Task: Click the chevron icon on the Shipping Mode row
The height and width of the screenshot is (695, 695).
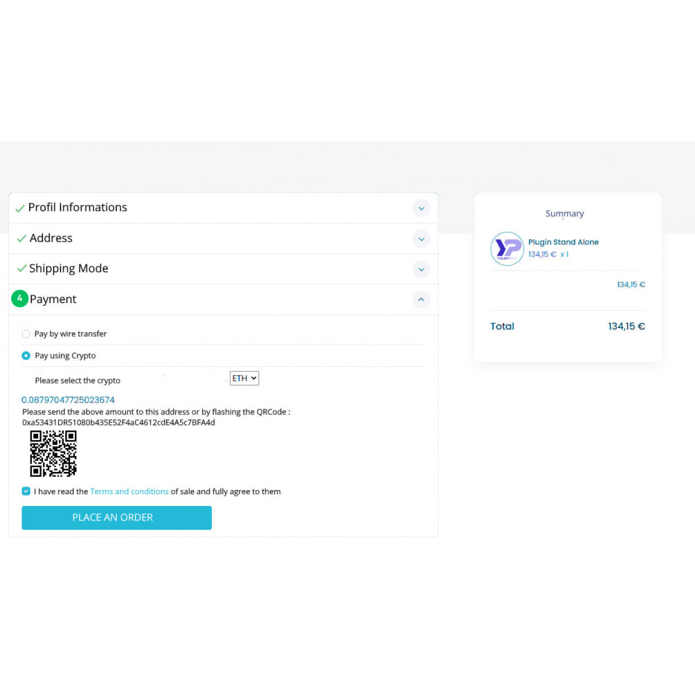Action: pyautogui.click(x=422, y=269)
